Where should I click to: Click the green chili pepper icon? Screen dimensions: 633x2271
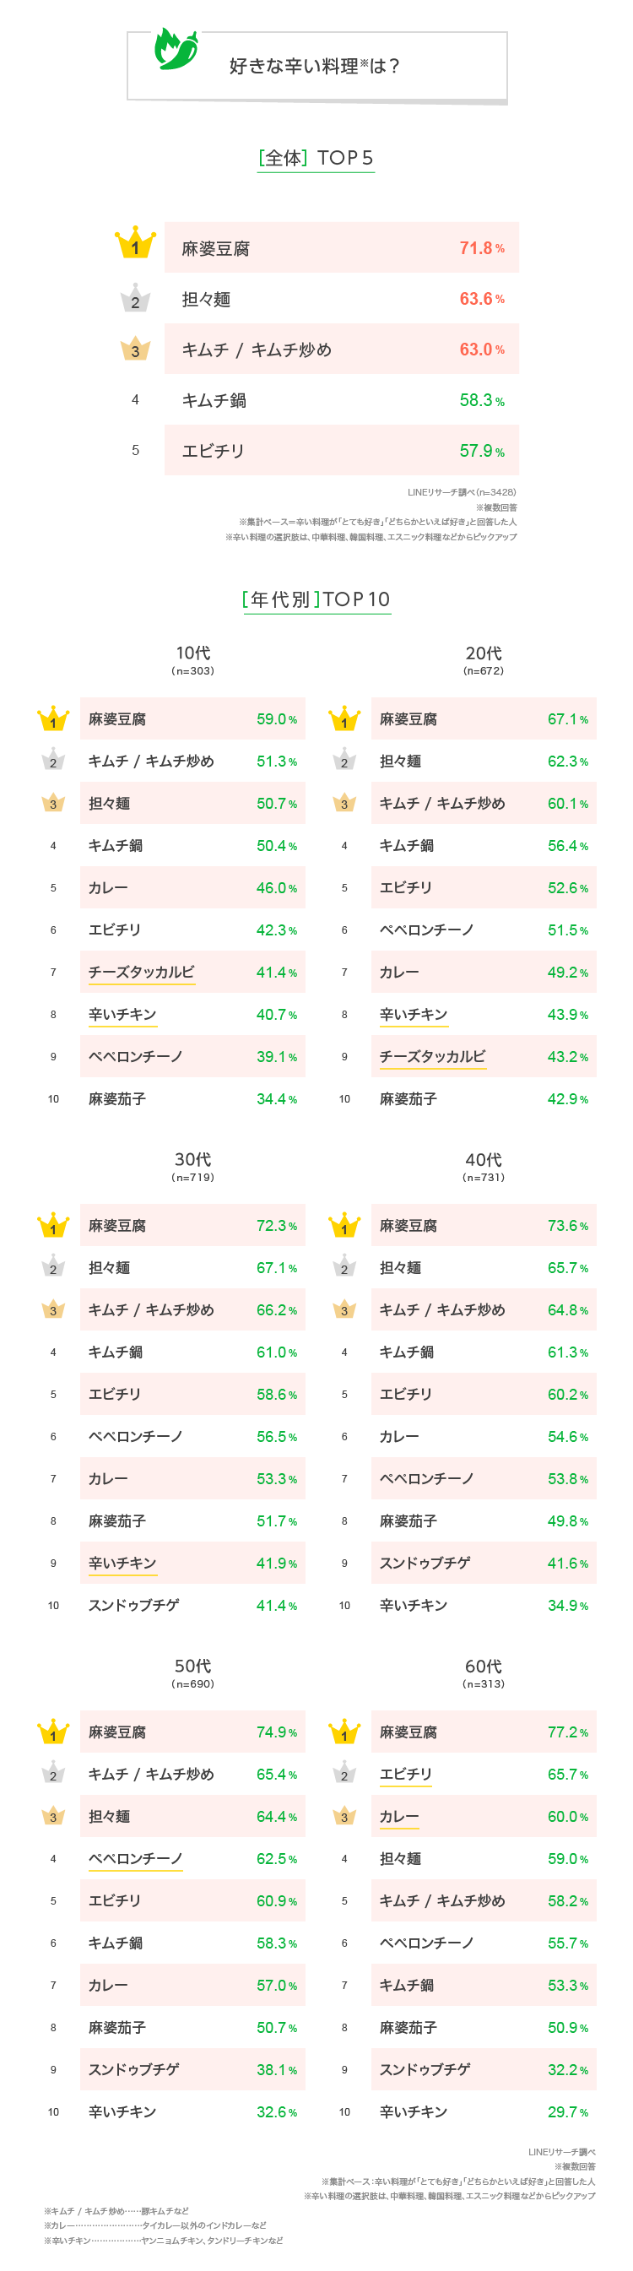pos(176,49)
